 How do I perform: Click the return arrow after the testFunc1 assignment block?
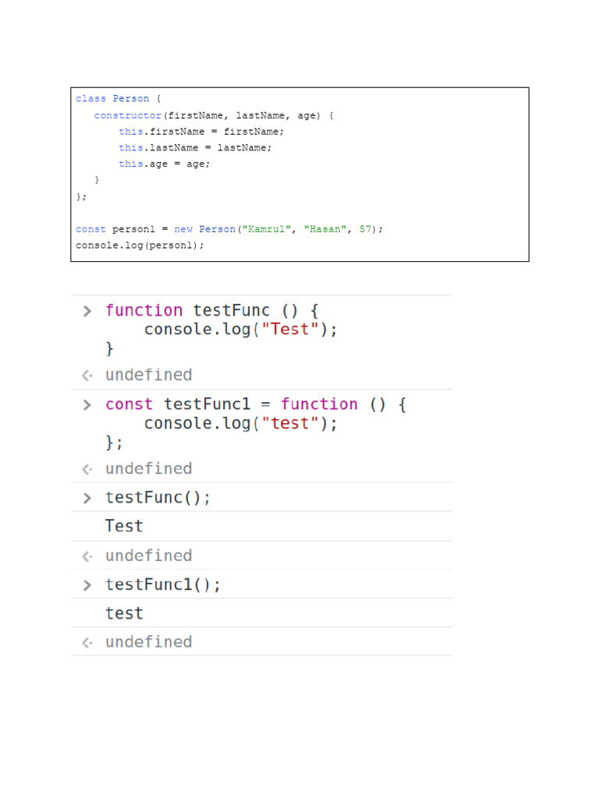click(87, 469)
